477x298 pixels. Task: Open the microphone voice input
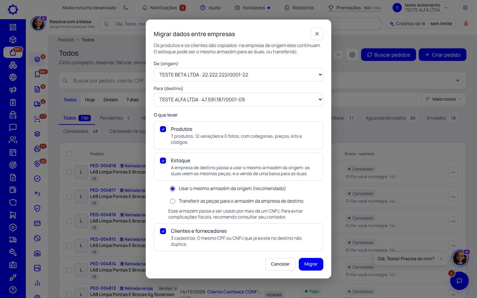pyautogui.click(x=466, y=24)
